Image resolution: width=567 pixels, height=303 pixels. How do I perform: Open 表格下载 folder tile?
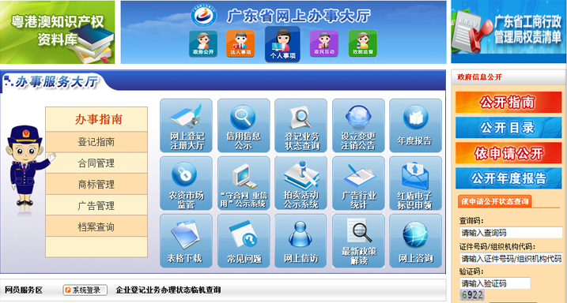186,241
